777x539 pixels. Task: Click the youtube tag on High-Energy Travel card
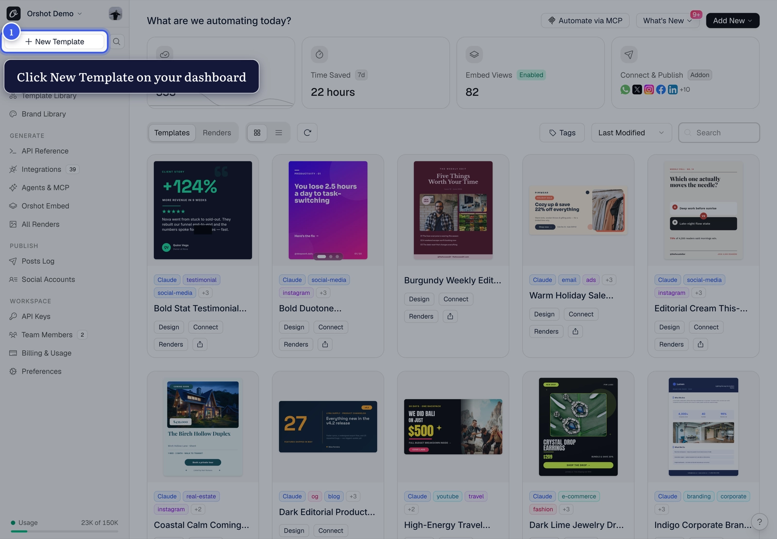tap(447, 496)
